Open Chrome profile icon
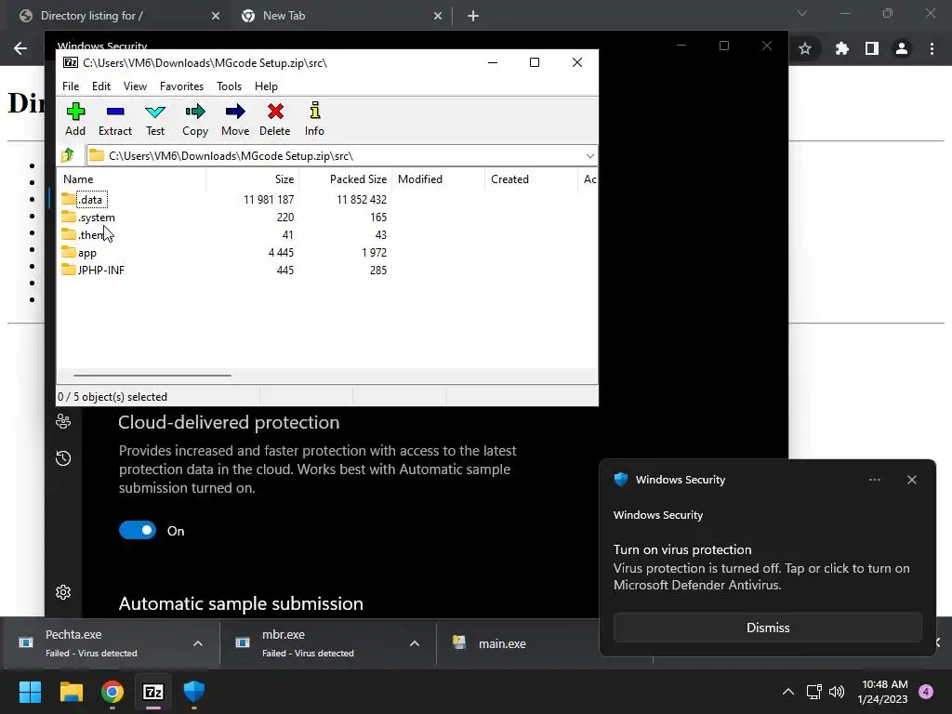 point(902,48)
